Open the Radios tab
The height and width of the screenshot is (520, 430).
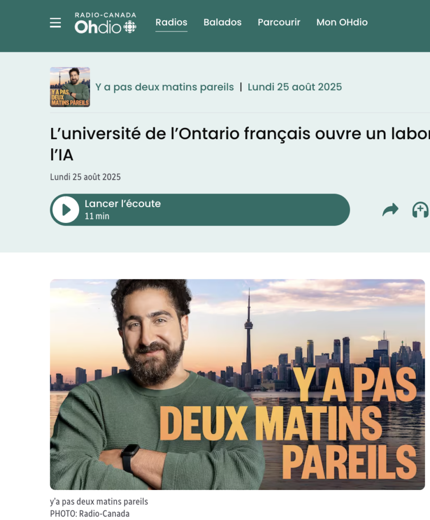[172, 22]
